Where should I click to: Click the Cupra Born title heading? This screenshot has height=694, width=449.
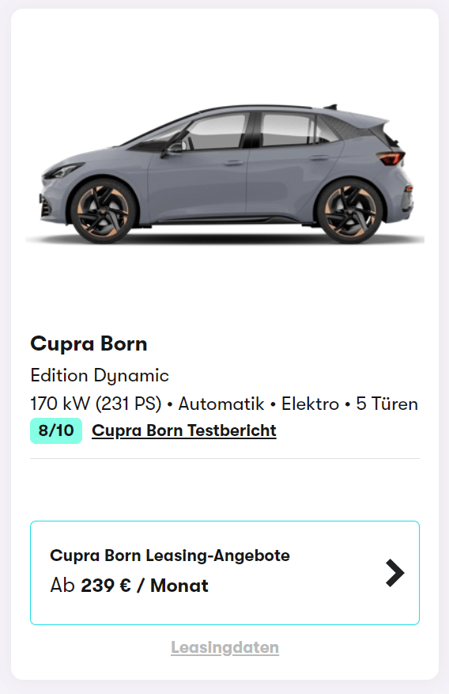[x=89, y=344]
